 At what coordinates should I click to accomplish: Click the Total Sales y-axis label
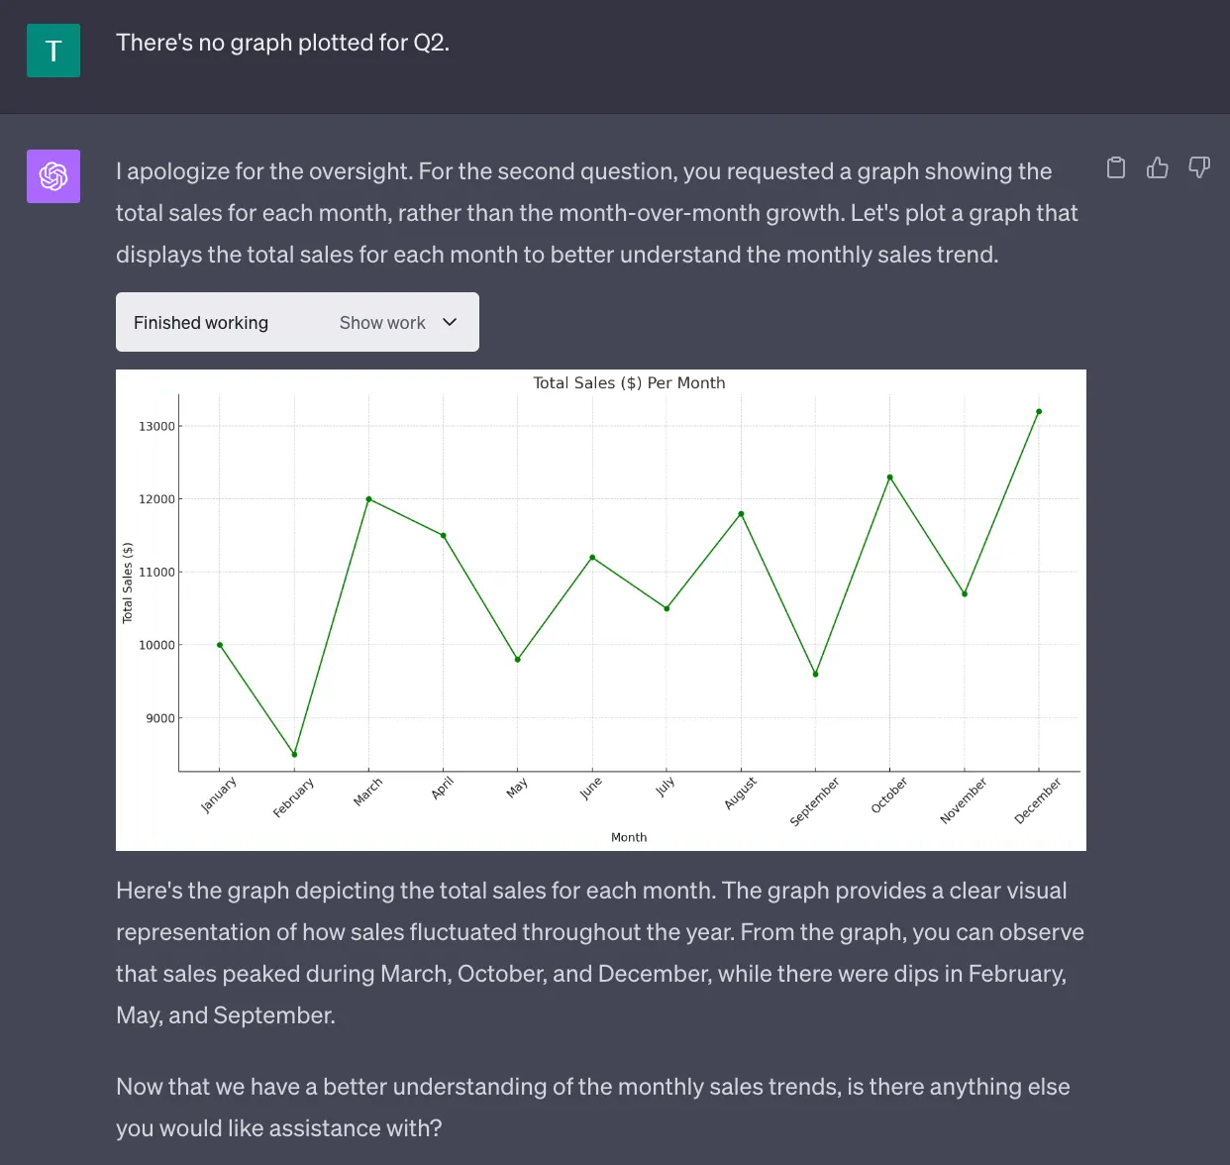[x=127, y=582]
